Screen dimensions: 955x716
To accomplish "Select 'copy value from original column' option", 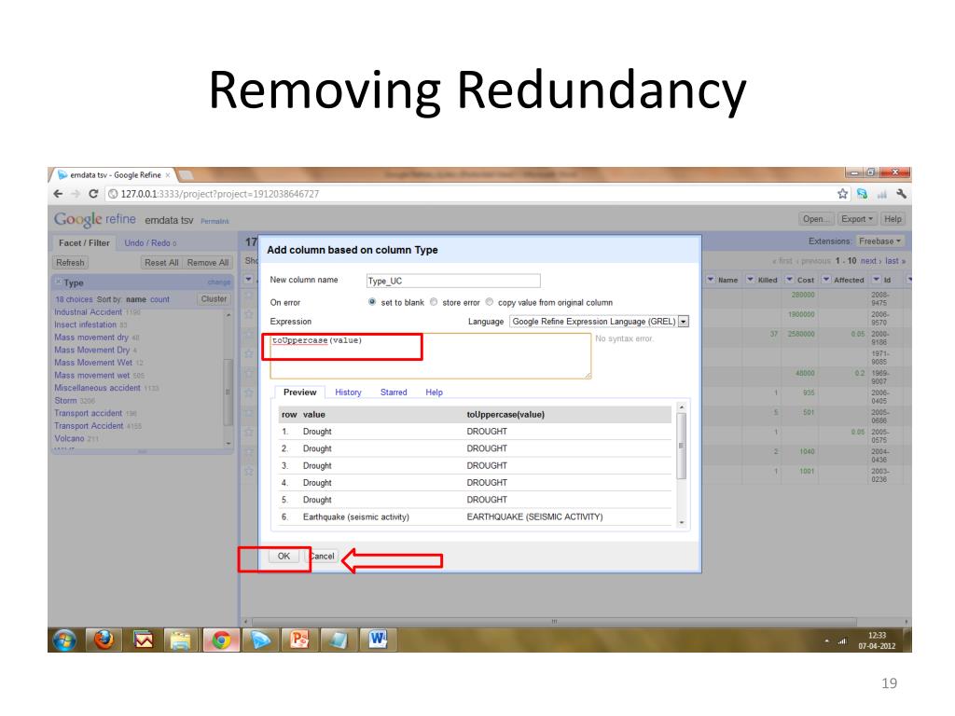I will (x=489, y=302).
